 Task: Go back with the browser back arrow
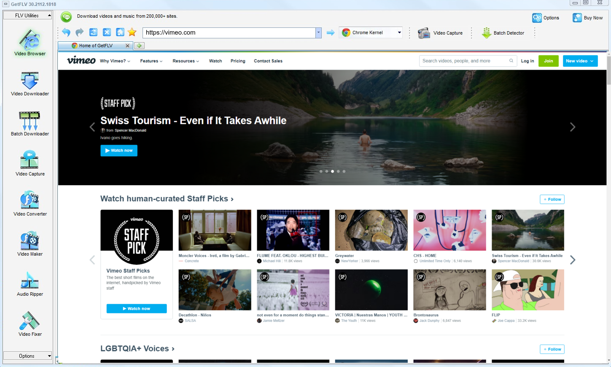coord(66,32)
